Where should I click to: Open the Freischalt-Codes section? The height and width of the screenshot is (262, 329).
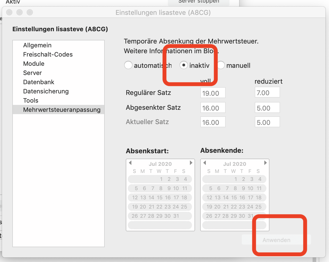pos(48,54)
